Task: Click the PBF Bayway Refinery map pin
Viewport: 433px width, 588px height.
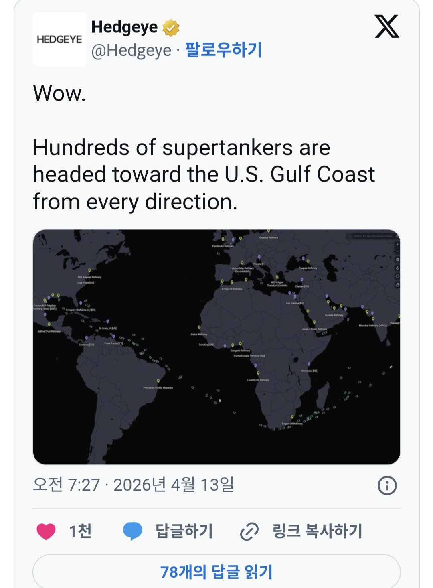Action: [89, 271]
